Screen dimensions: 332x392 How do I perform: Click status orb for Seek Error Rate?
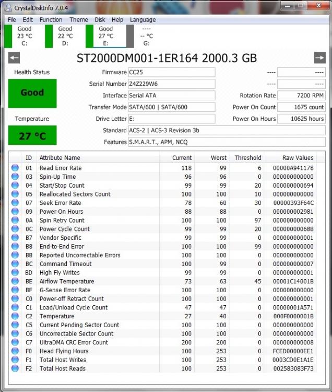click(x=15, y=203)
